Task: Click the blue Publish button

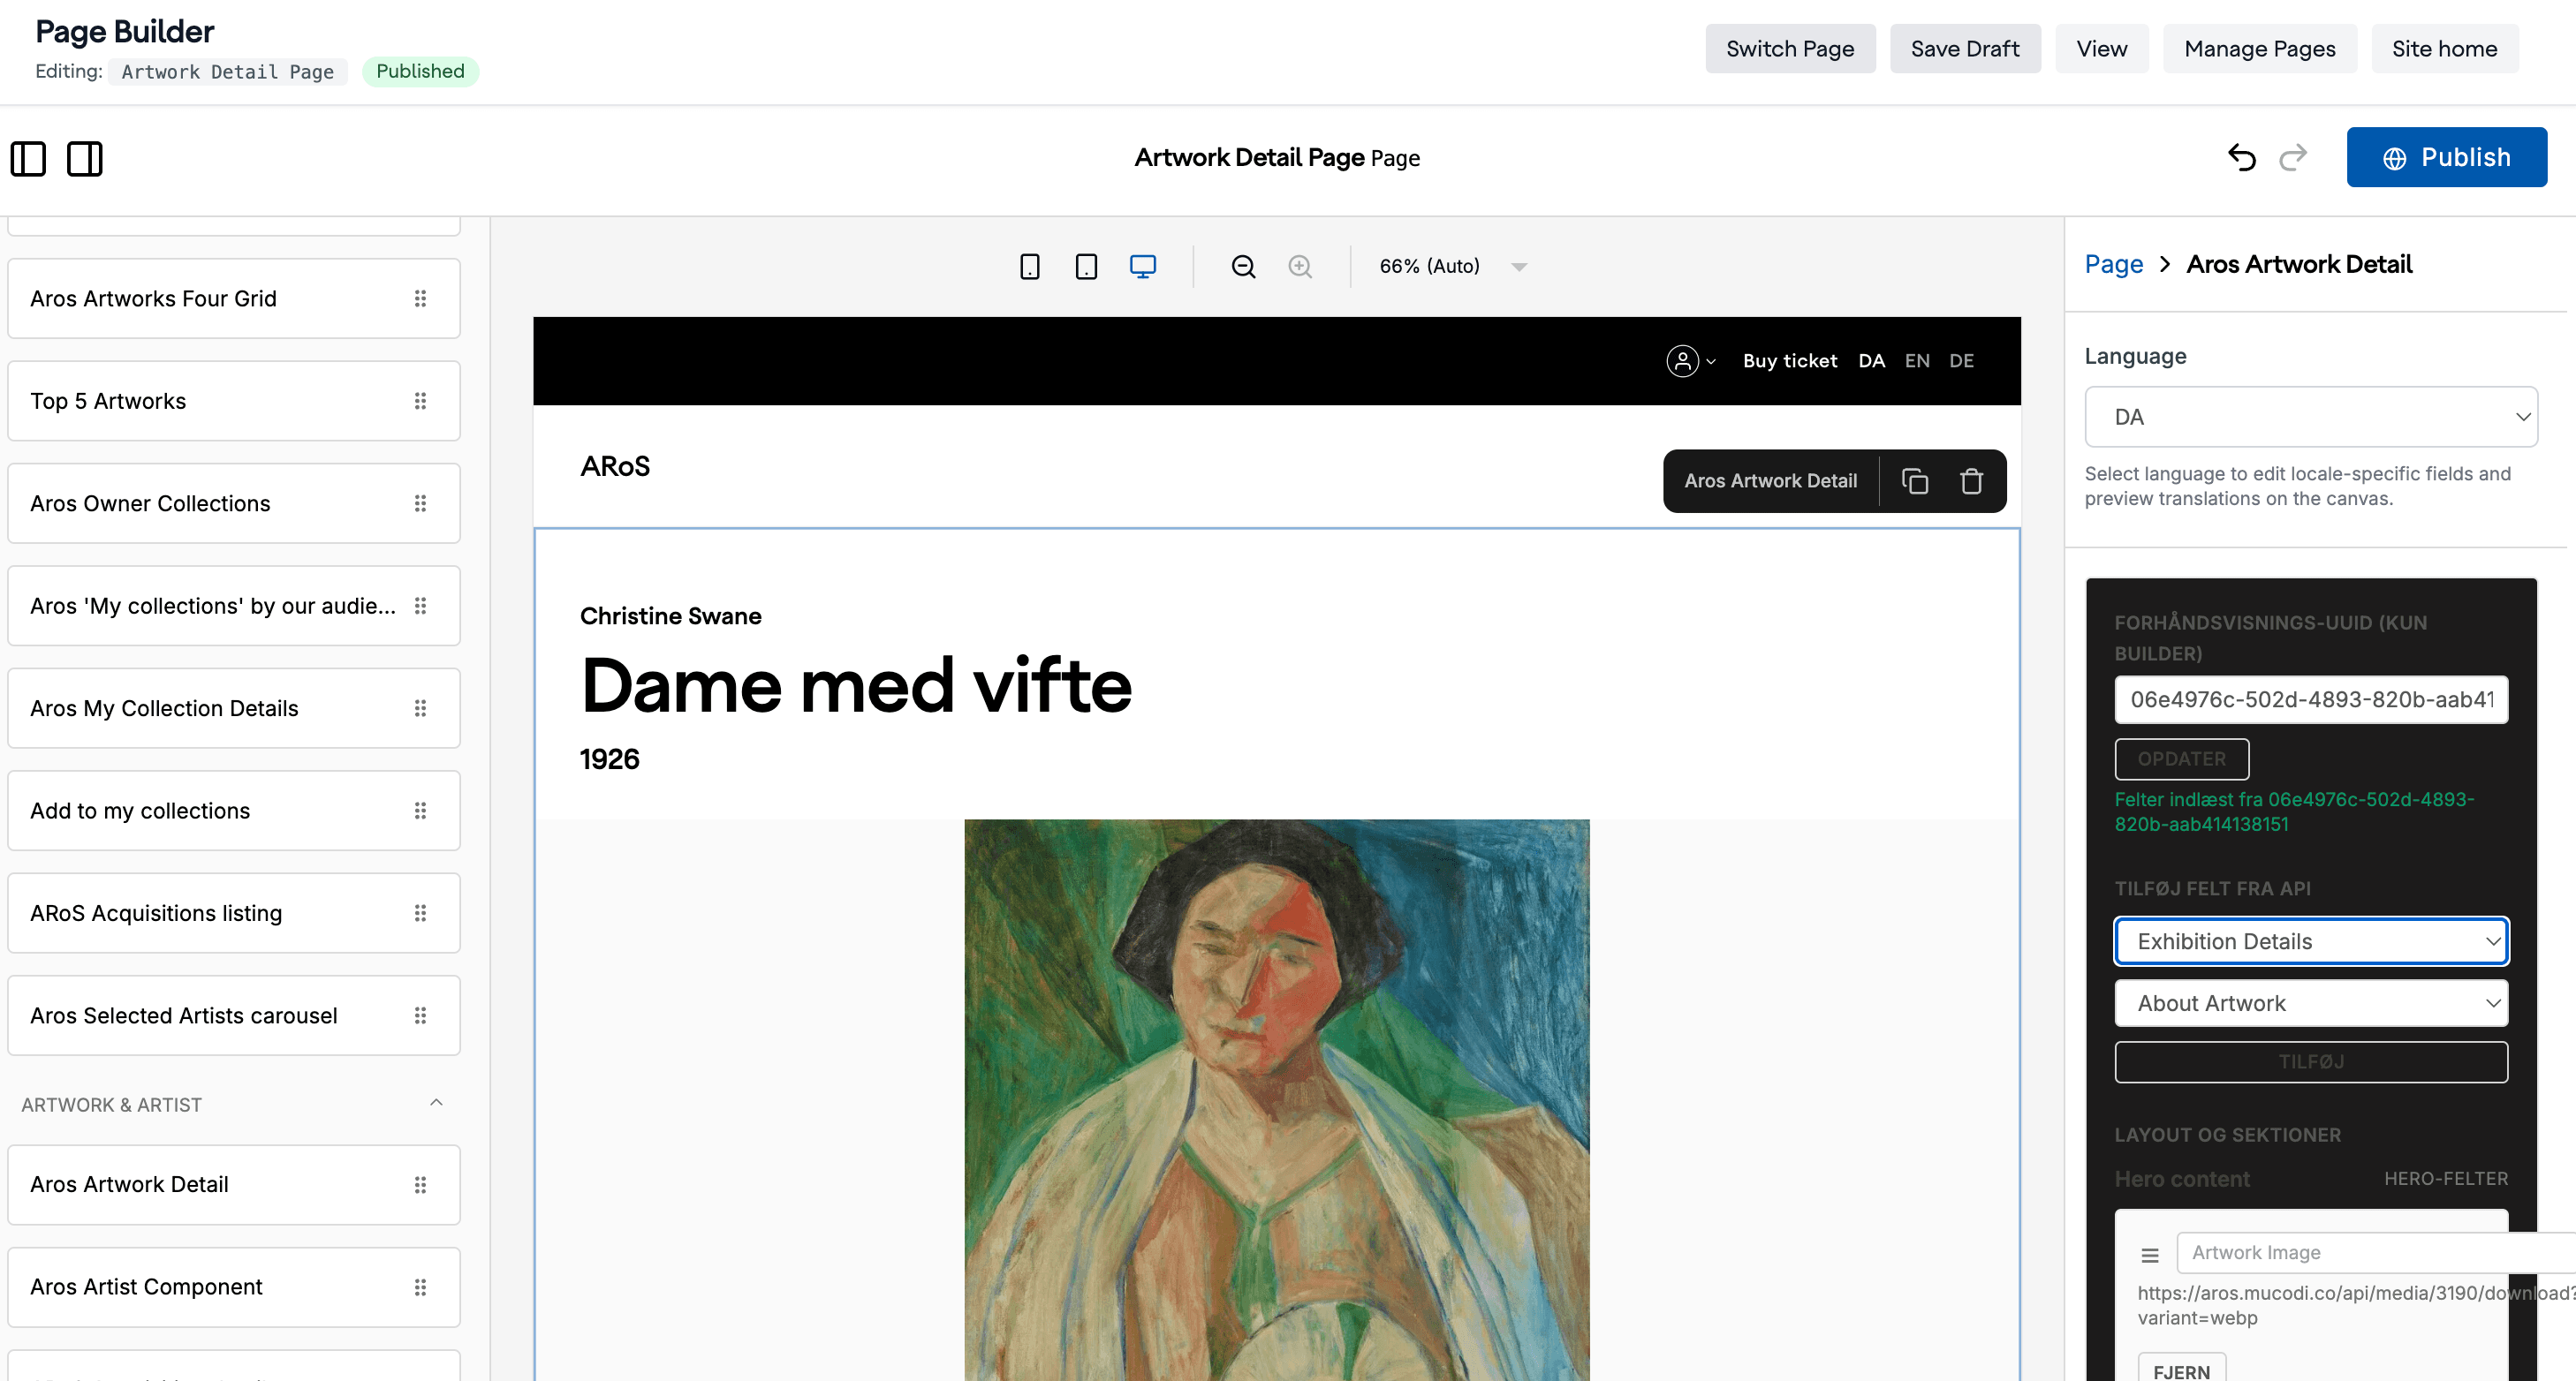Action: click(x=2446, y=157)
